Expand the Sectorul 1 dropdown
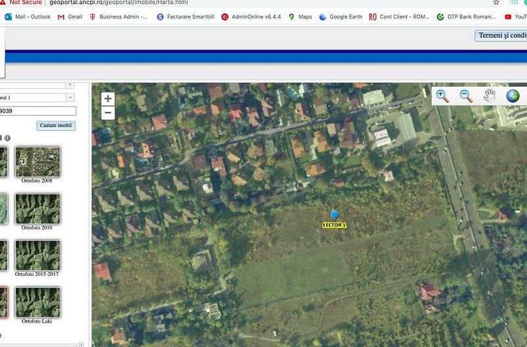 [x=70, y=97]
